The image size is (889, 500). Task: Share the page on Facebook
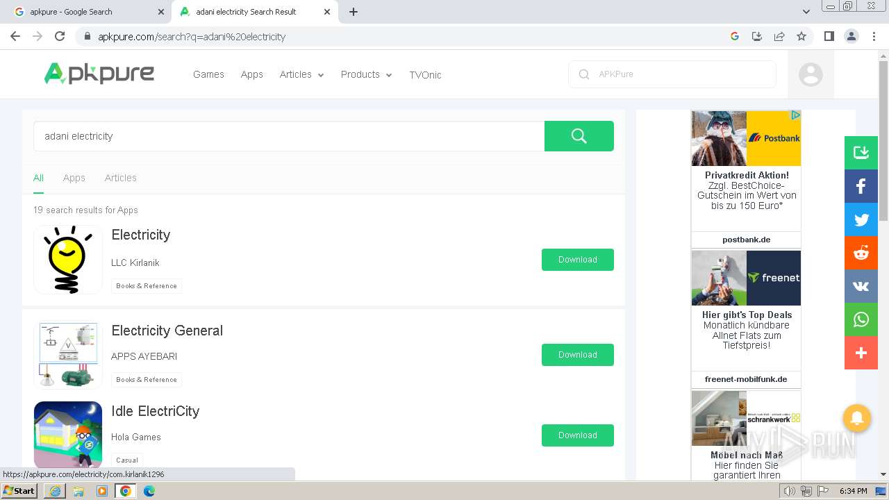[x=861, y=186]
